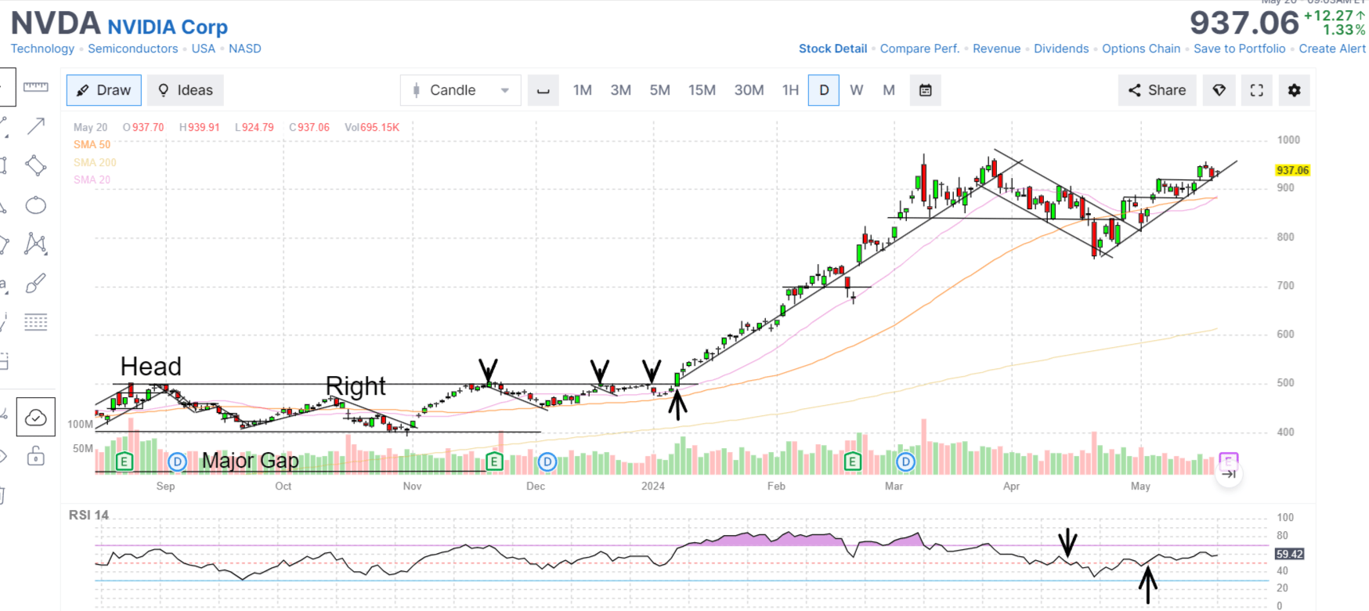The height and width of the screenshot is (611, 1369).
Task: Switch to weekly W timeframe
Action: pos(856,90)
